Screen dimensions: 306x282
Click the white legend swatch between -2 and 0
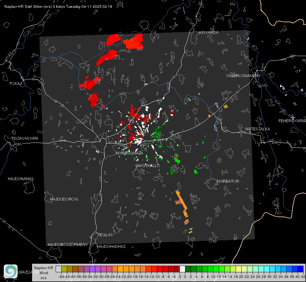coord(182,269)
